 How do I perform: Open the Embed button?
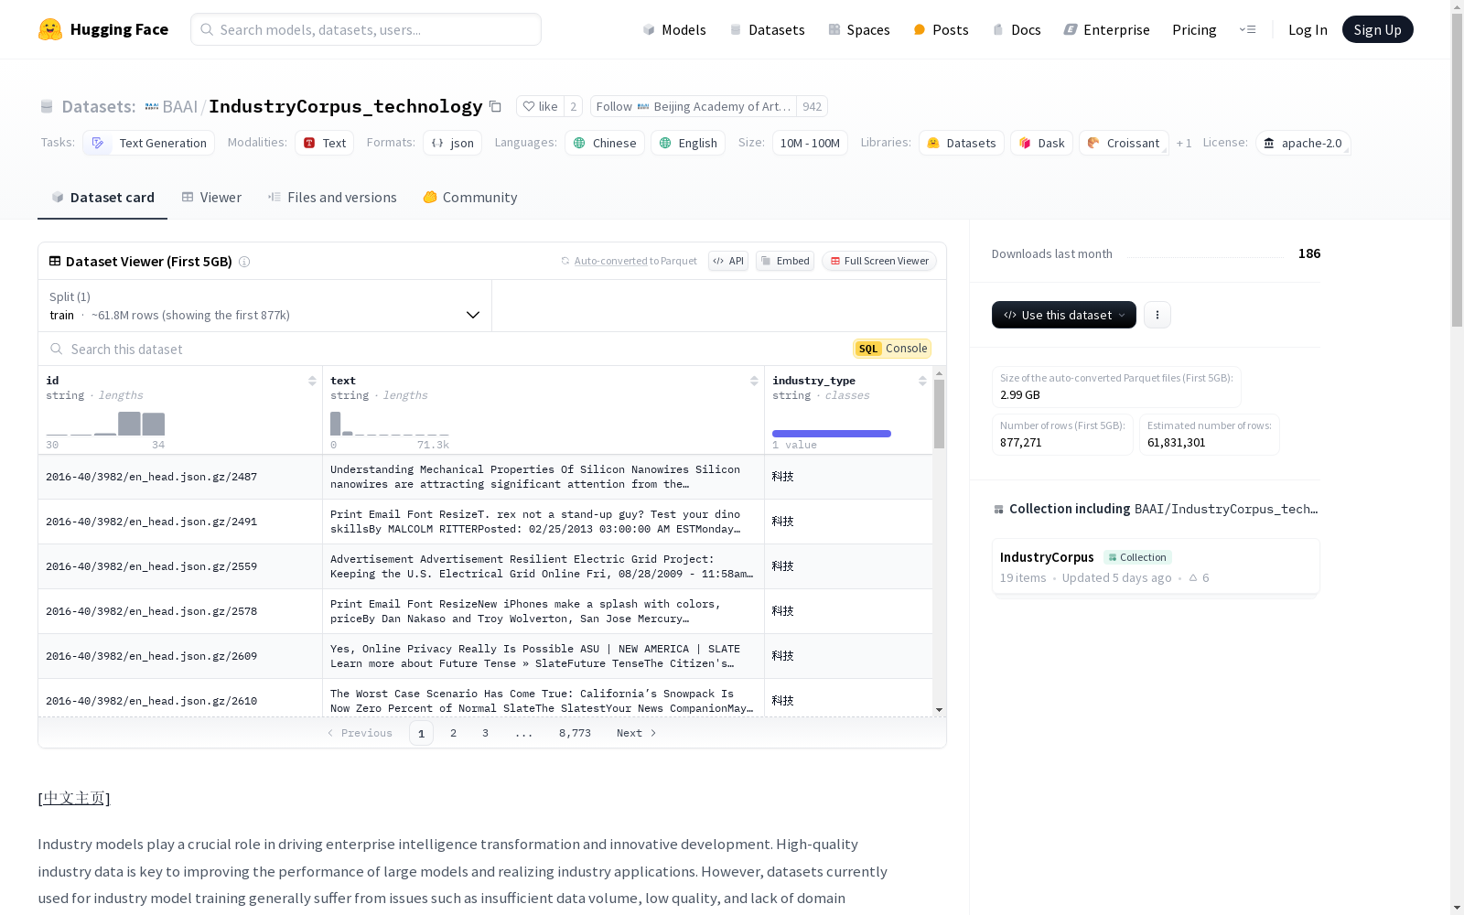point(785,261)
